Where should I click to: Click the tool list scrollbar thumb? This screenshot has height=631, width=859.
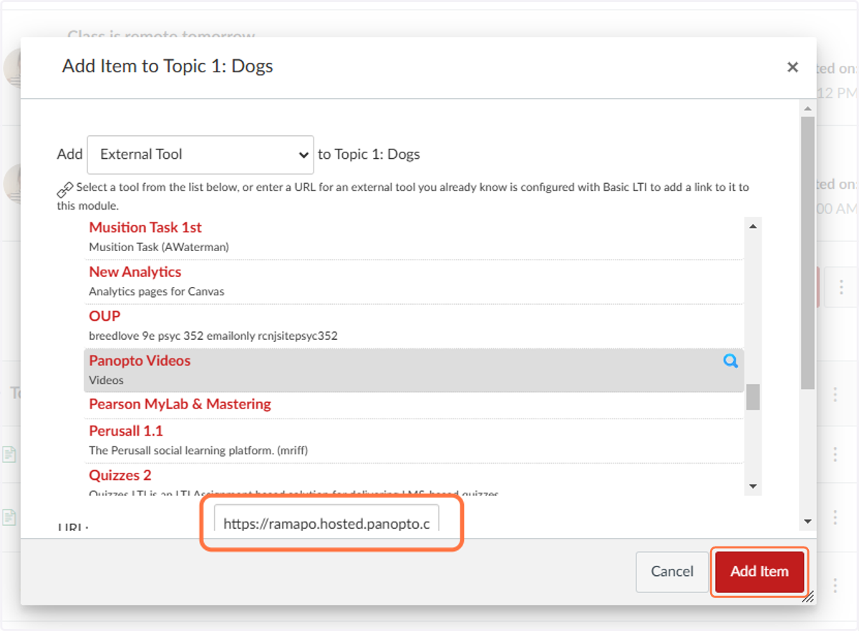(x=753, y=397)
